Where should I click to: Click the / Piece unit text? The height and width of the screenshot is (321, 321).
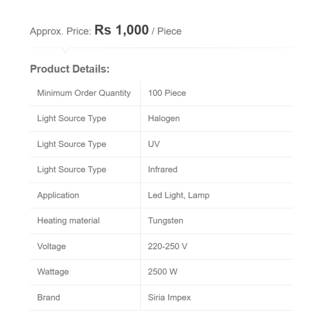166,31
